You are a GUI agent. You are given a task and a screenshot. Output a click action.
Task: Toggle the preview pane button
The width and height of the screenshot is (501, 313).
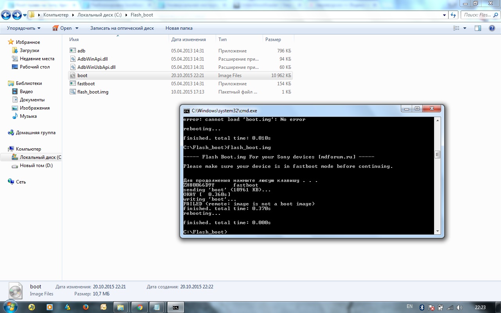478,28
